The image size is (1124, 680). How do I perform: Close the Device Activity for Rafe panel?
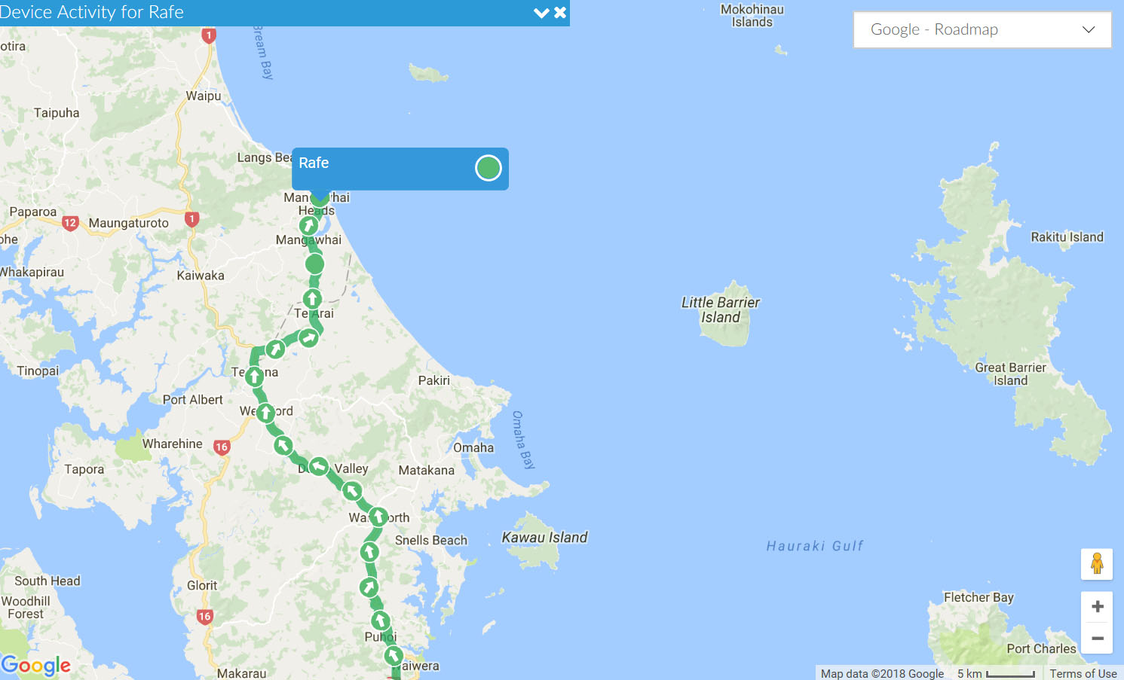pos(560,12)
